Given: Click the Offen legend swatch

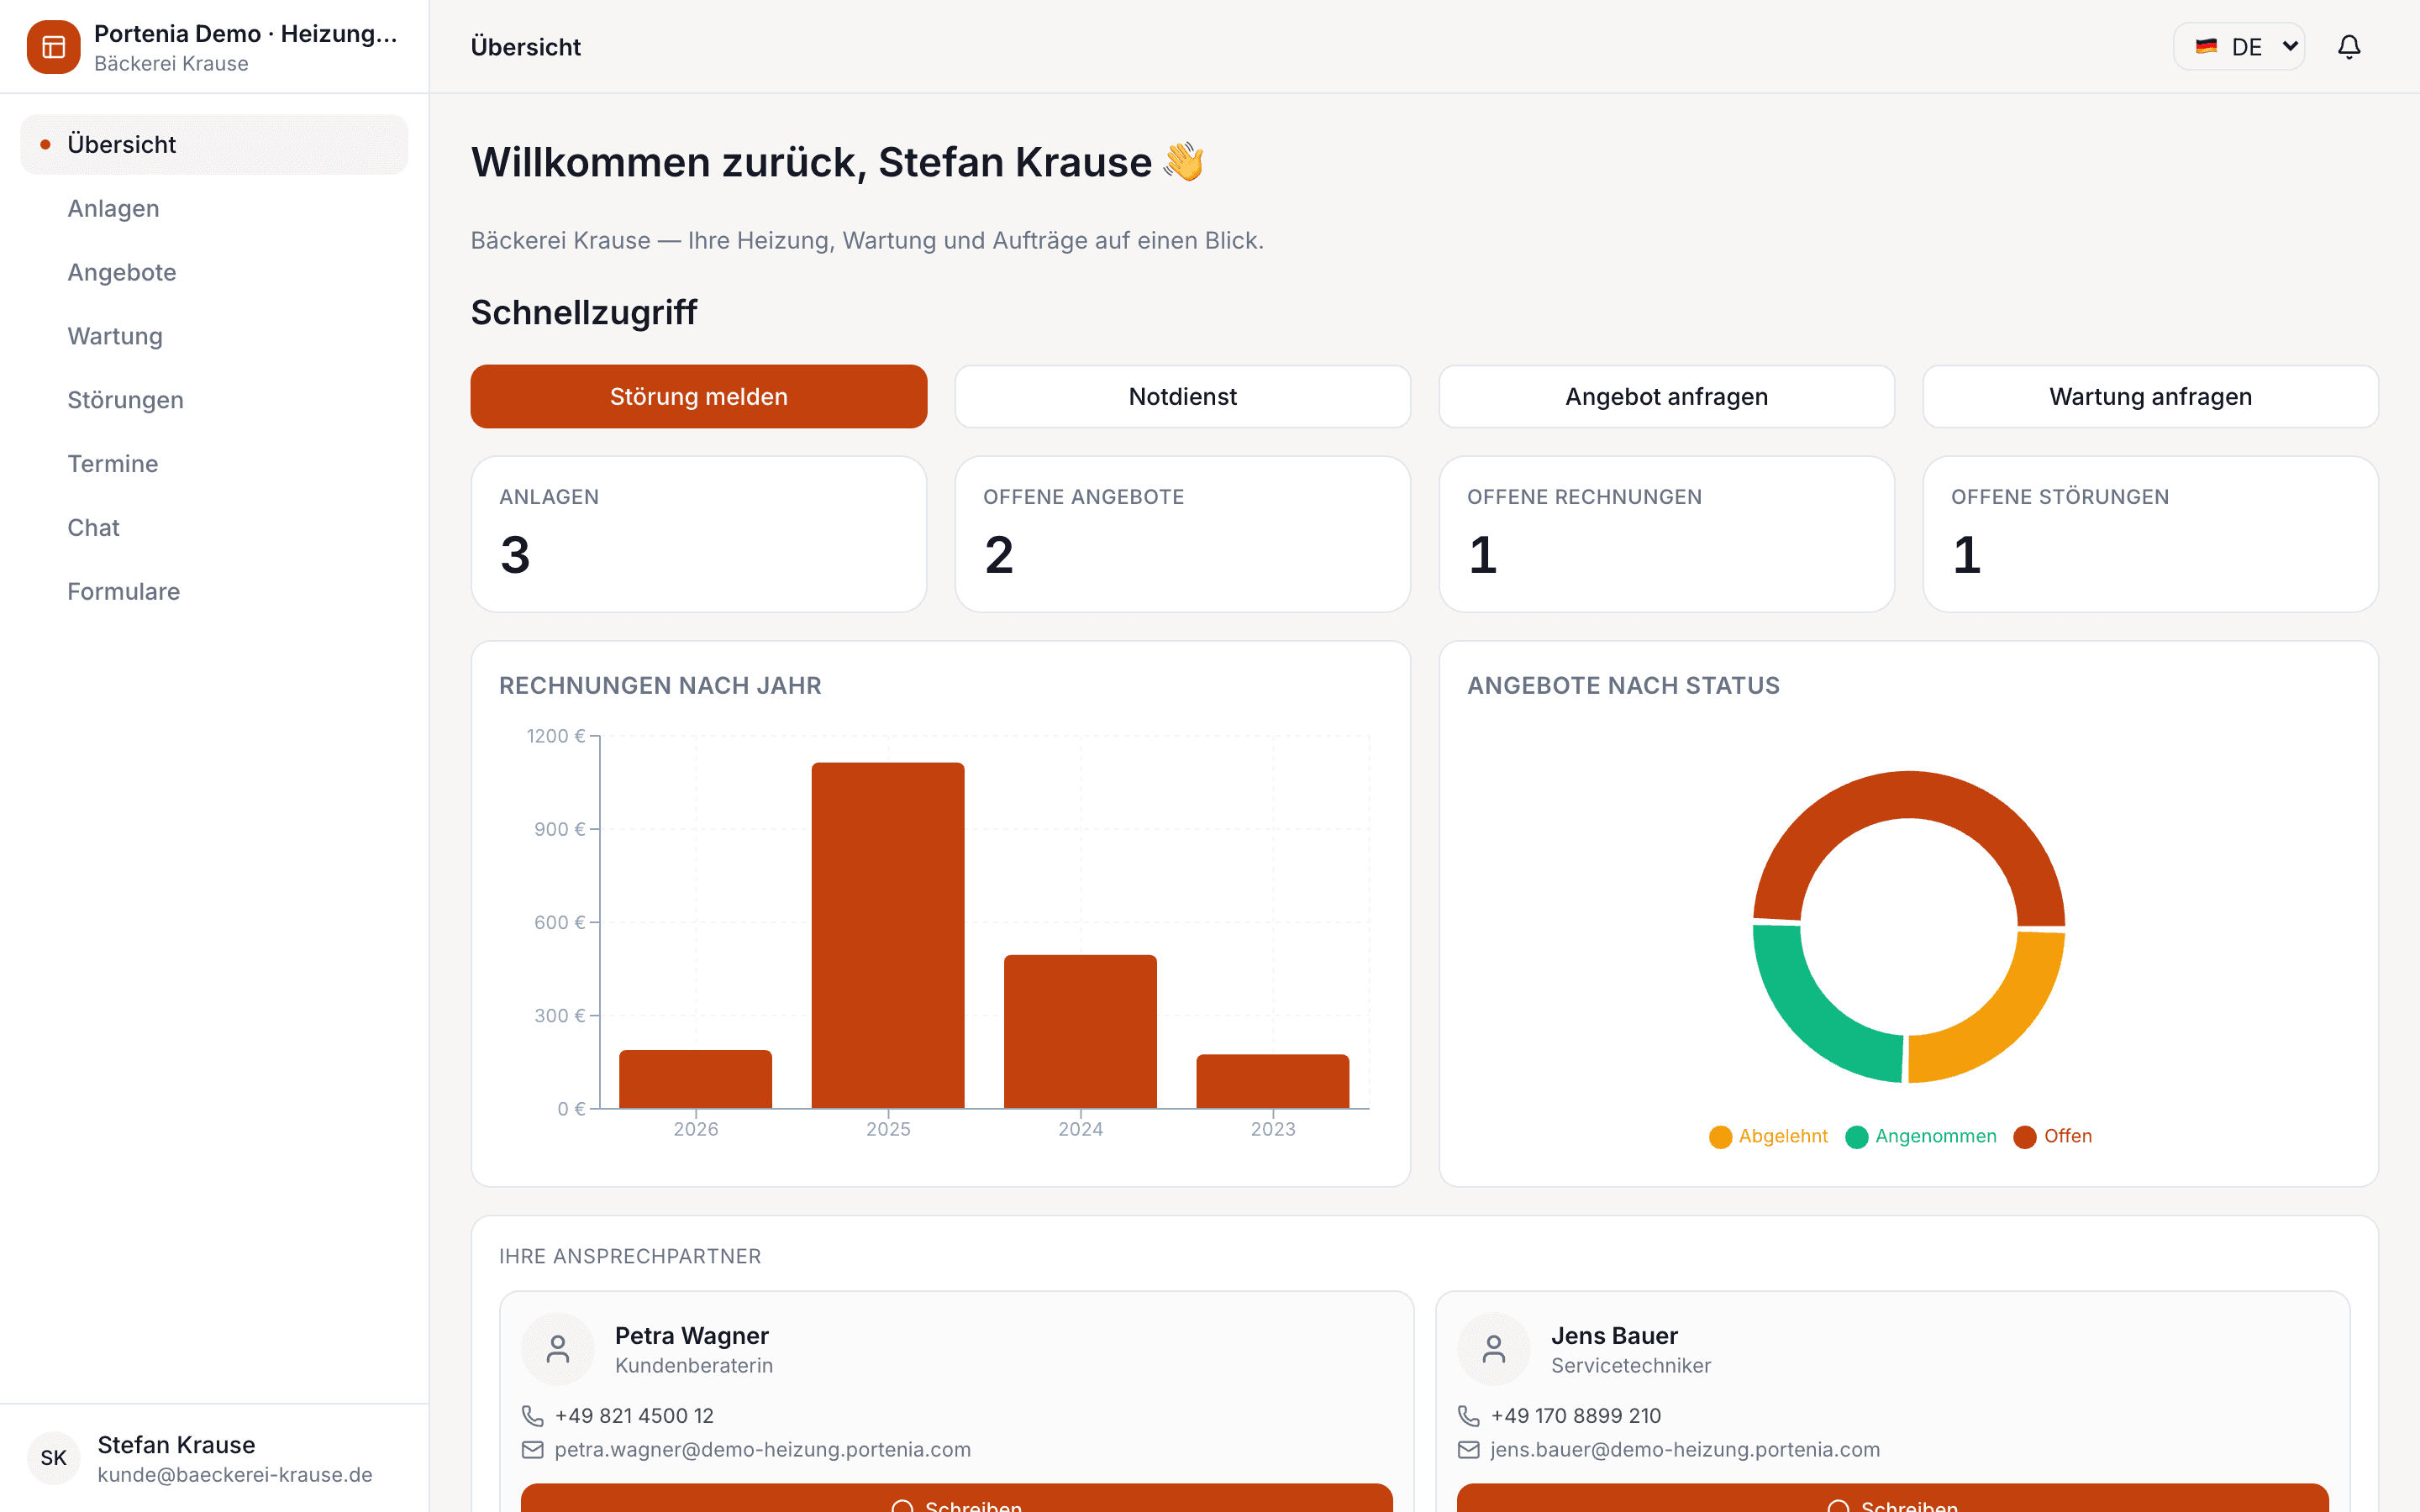Looking at the screenshot, I should (x=2025, y=1137).
